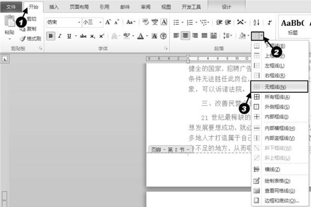Click the increase indent icon

pyautogui.click(x=227, y=23)
